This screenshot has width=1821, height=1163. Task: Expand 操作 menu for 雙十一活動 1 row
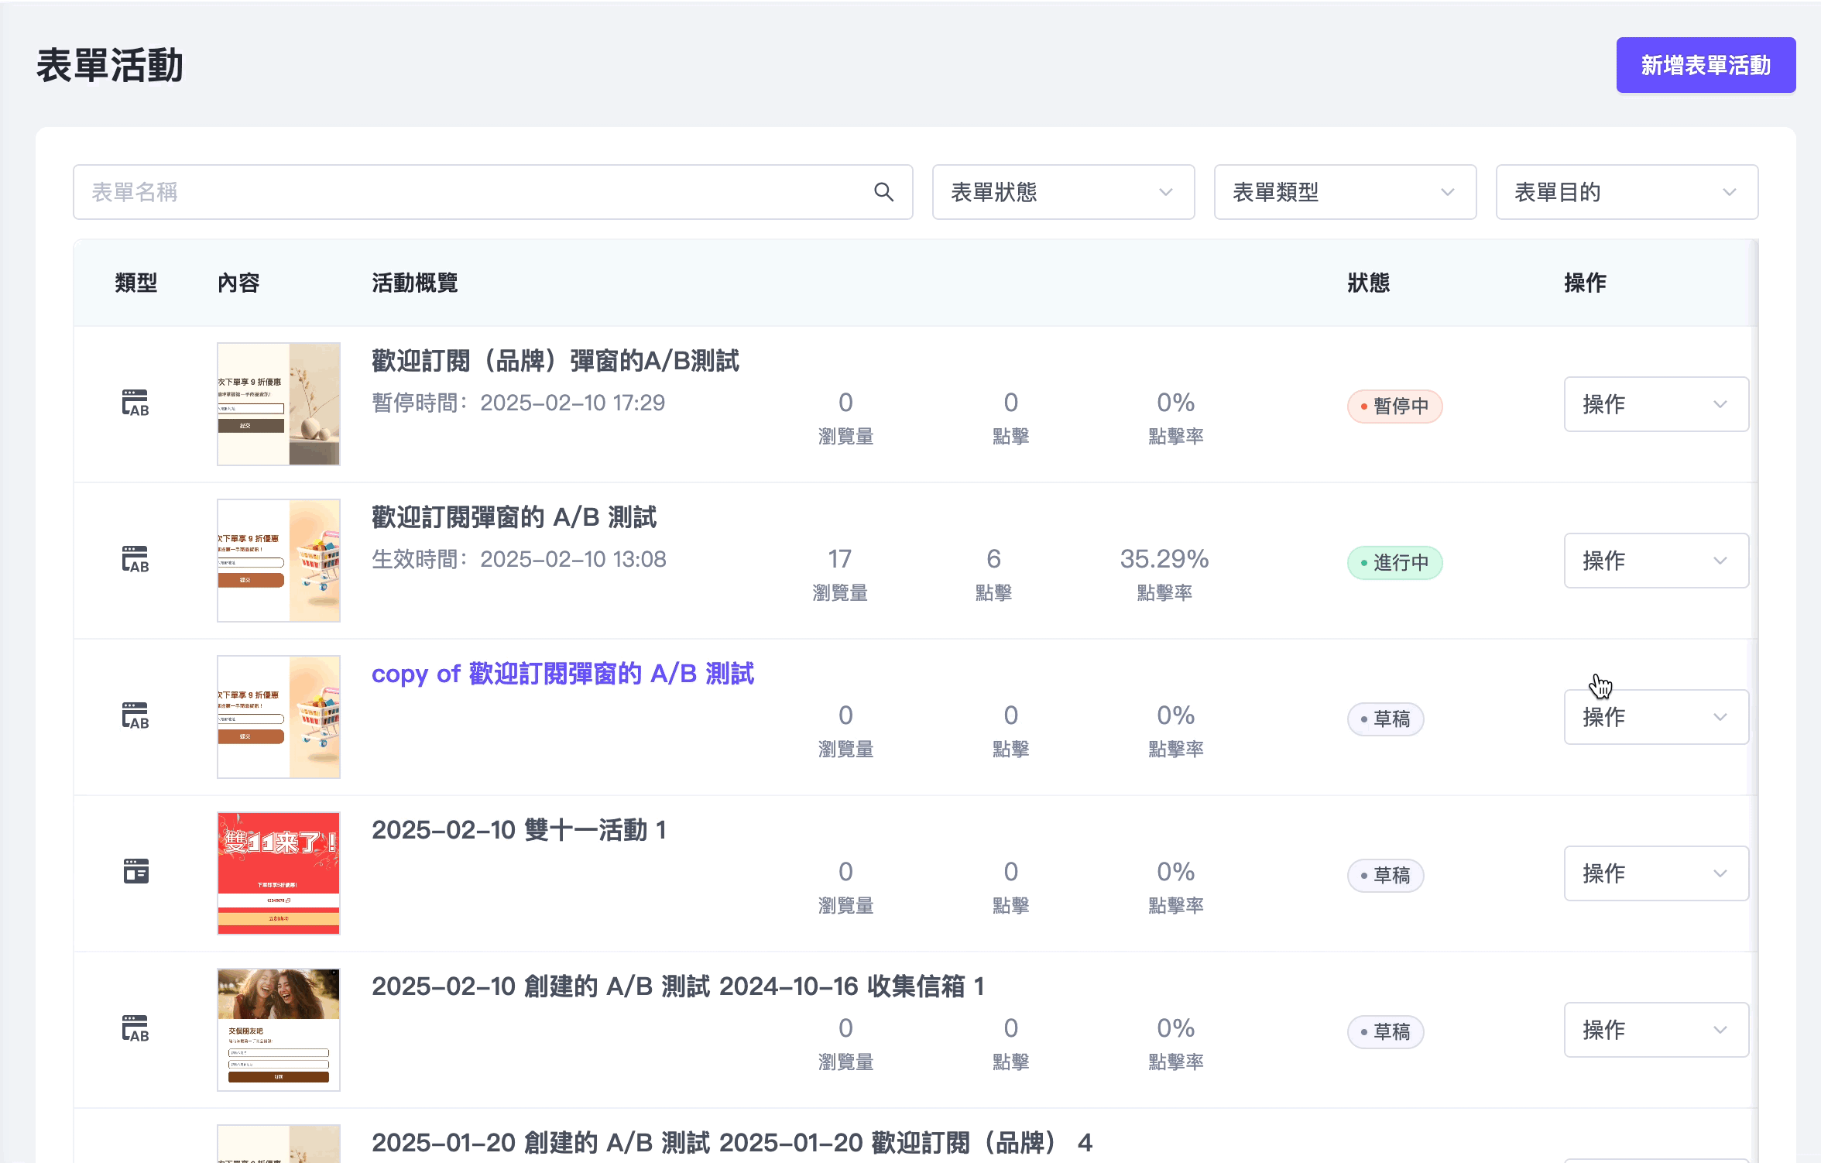coord(1655,873)
